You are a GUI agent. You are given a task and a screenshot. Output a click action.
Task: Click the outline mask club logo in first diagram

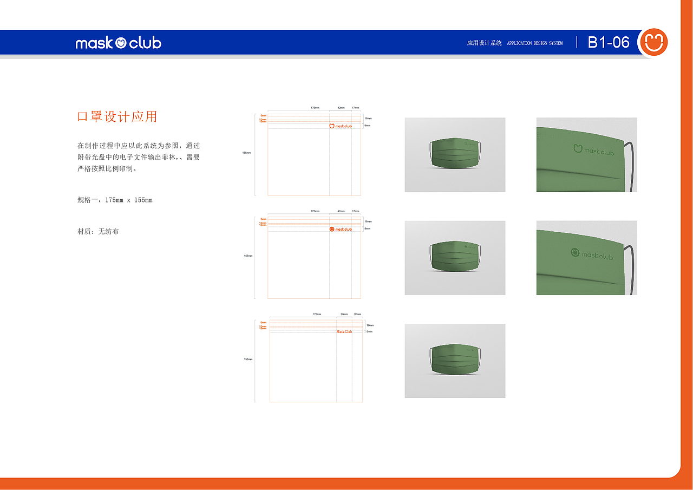pos(341,126)
